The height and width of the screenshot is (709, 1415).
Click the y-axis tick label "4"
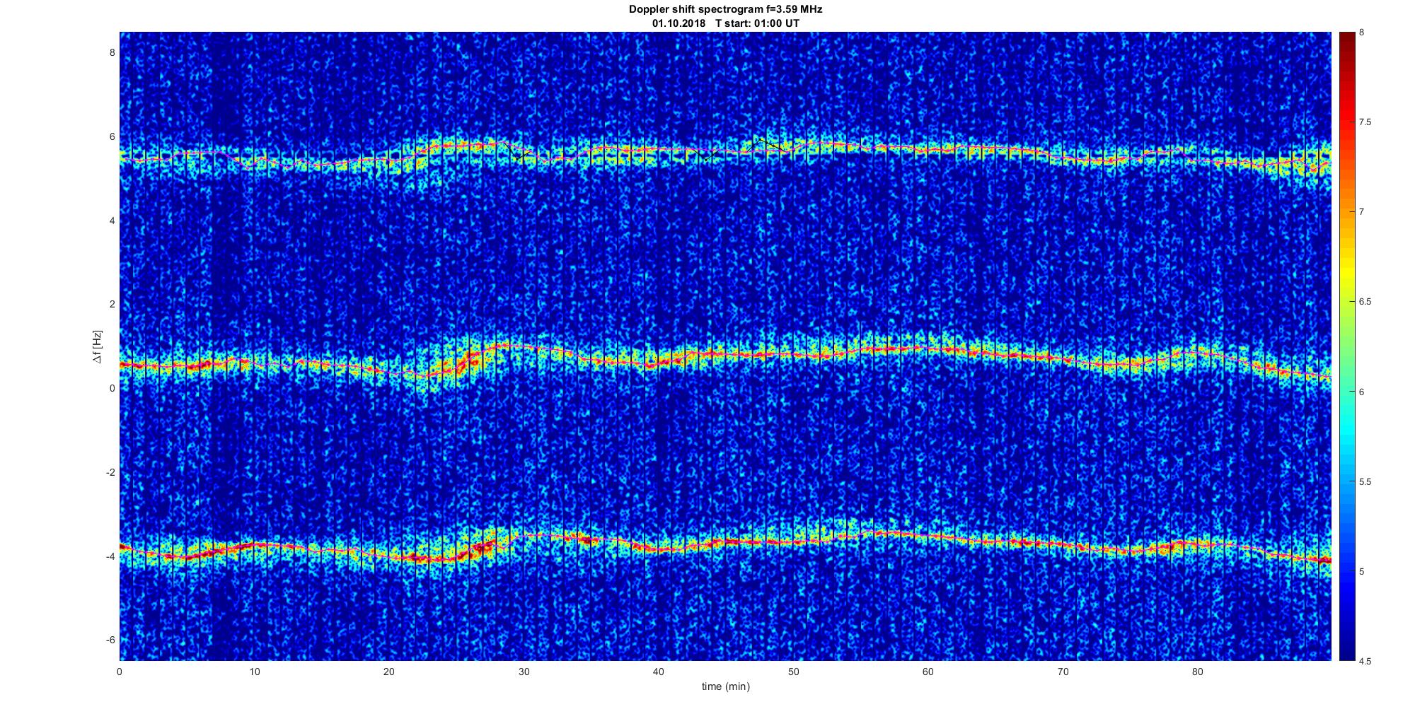point(112,221)
